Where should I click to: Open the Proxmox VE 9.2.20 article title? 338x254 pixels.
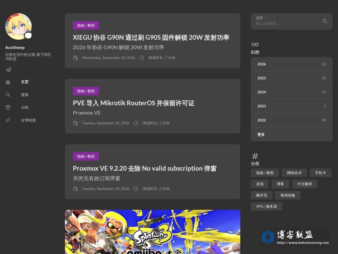pos(145,168)
